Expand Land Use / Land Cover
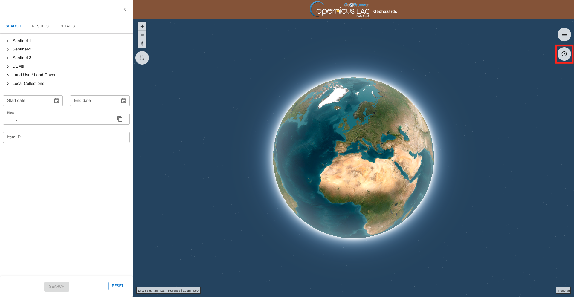574x297 pixels. click(8, 75)
